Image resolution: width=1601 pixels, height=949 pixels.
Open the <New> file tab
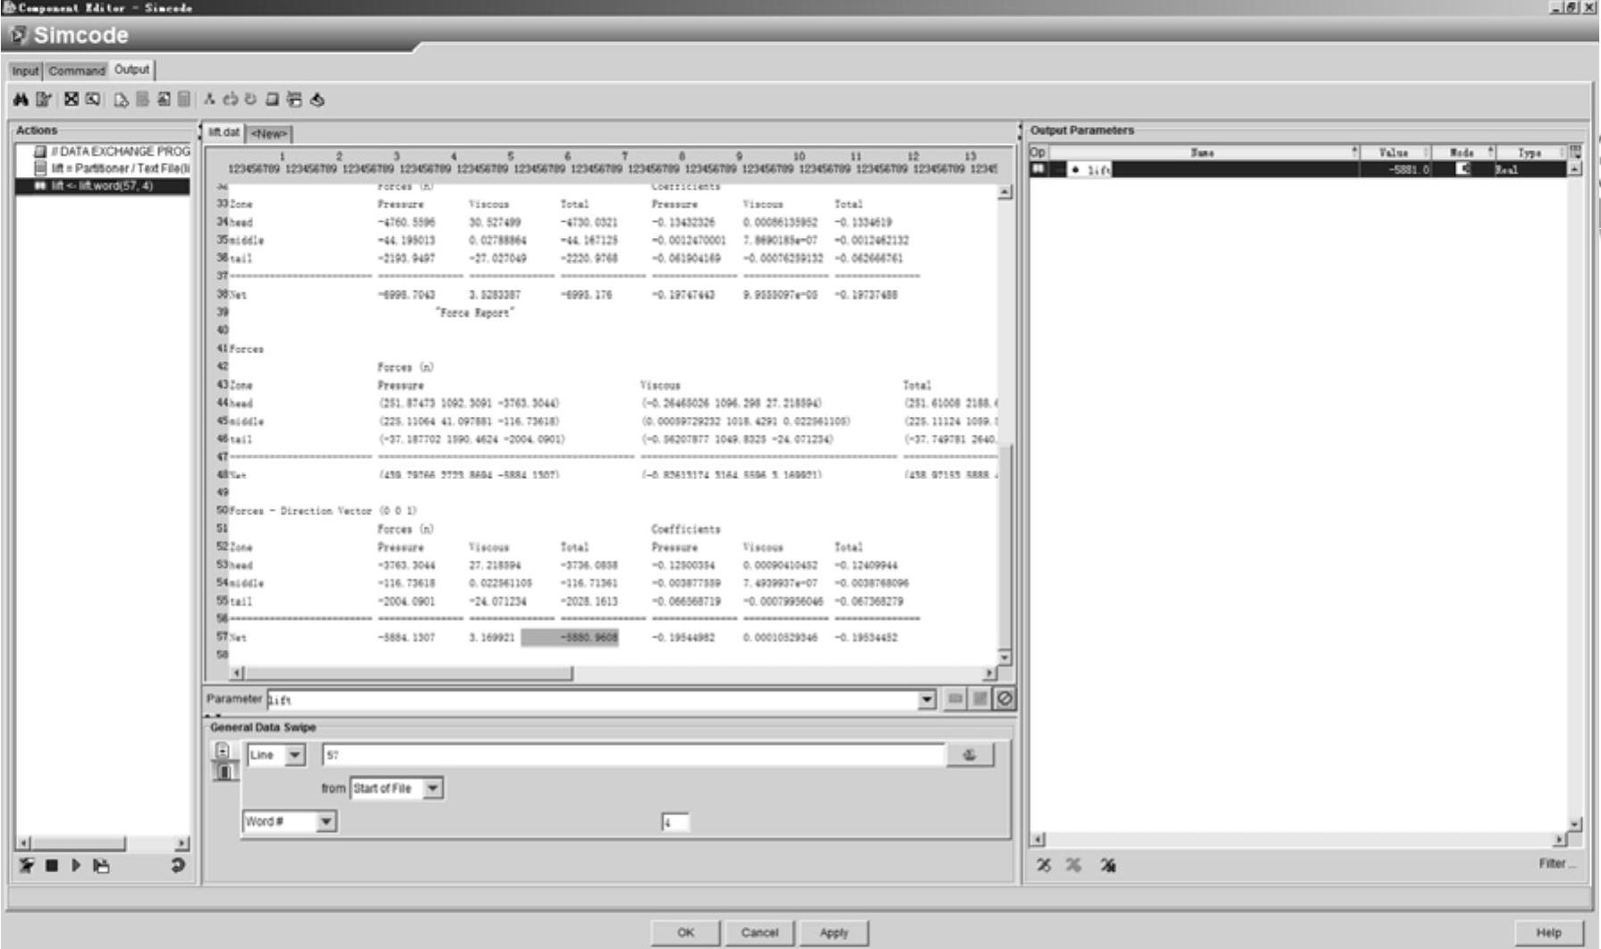tap(268, 134)
